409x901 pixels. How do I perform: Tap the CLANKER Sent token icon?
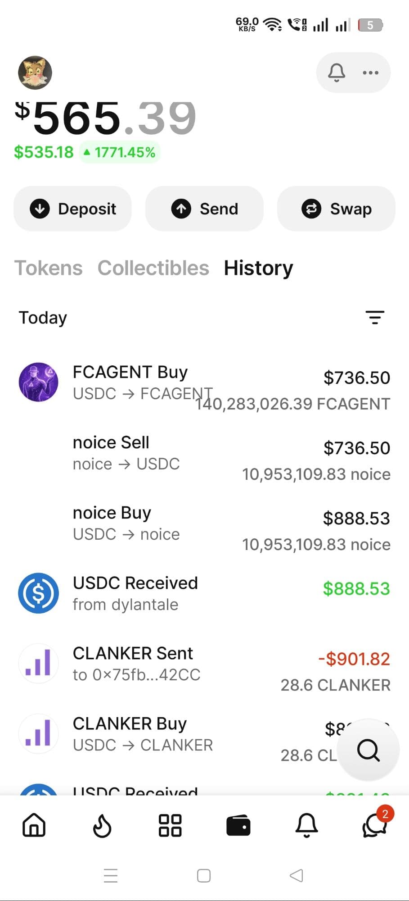point(39,664)
